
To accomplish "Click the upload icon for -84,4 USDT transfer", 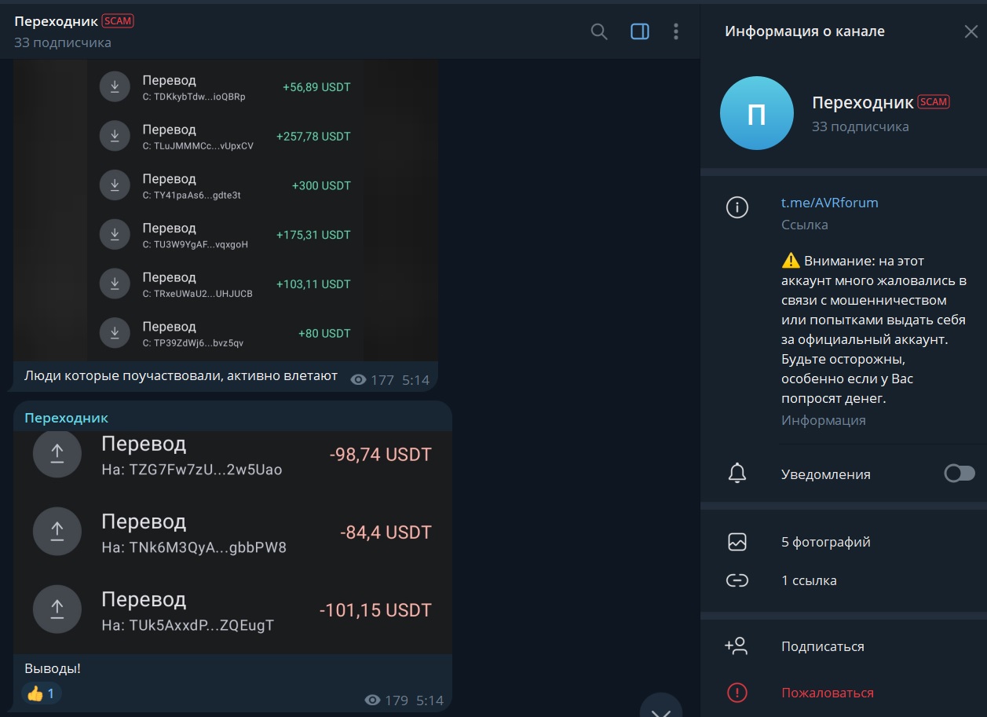I will (57, 532).
